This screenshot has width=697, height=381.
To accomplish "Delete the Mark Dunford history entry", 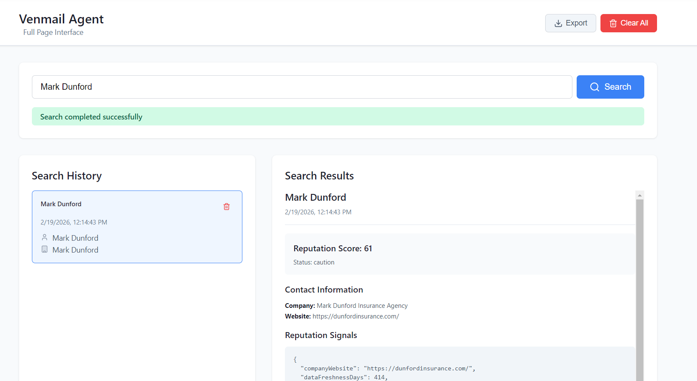I will click(227, 207).
